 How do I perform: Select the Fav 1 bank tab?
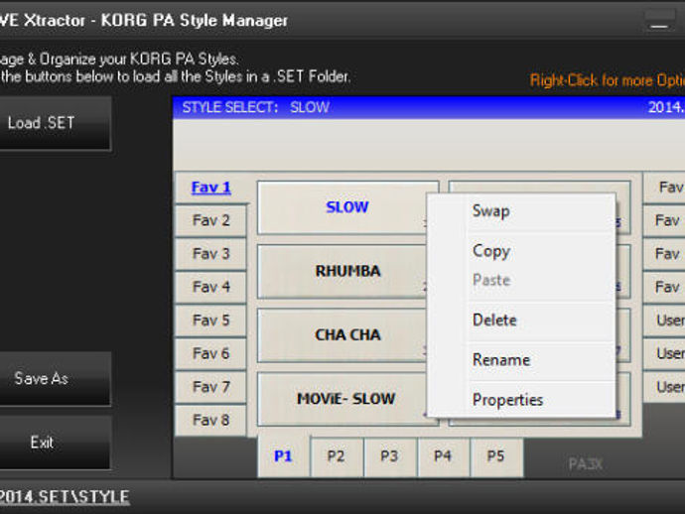[x=211, y=188]
